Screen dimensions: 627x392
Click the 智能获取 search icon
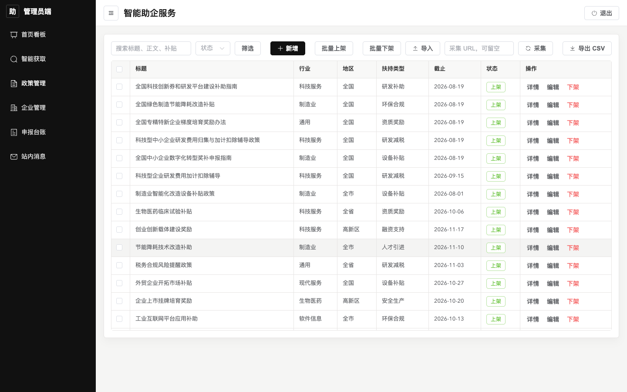tap(14, 59)
